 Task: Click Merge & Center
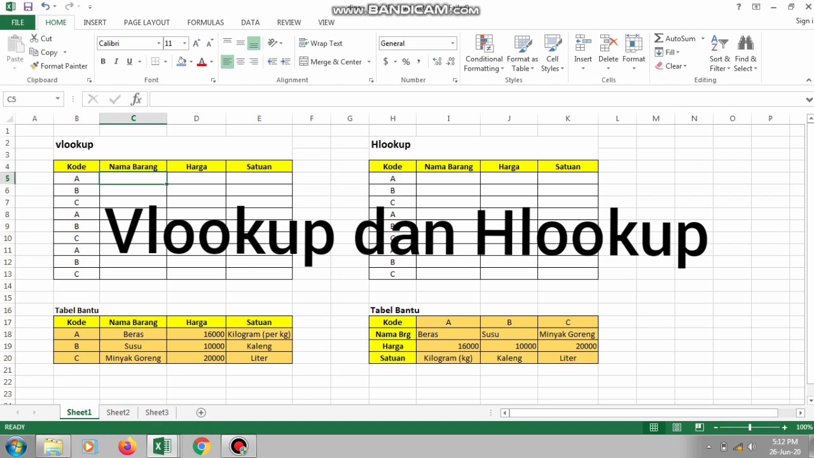pyautogui.click(x=331, y=62)
